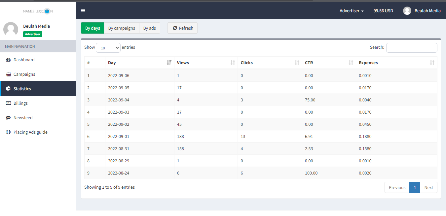Click the Refresh button
This screenshot has width=446, height=216.
182,28
